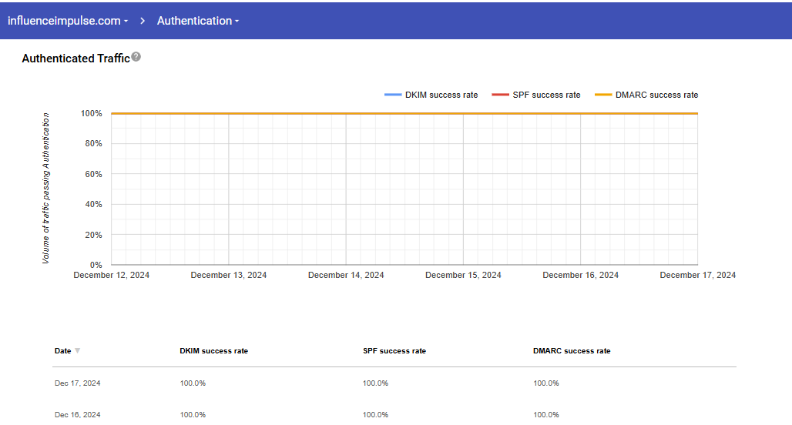
Task: Click the SPF success rate column header
Action: click(x=394, y=351)
